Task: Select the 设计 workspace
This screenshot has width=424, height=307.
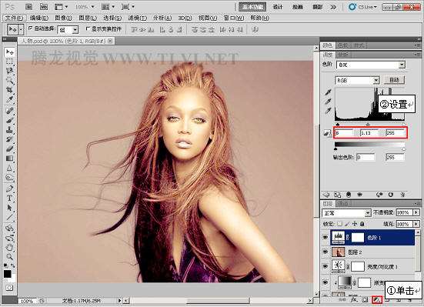Action: tap(278, 7)
